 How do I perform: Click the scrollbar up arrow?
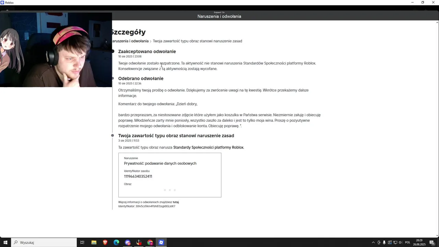click(x=437, y=23)
